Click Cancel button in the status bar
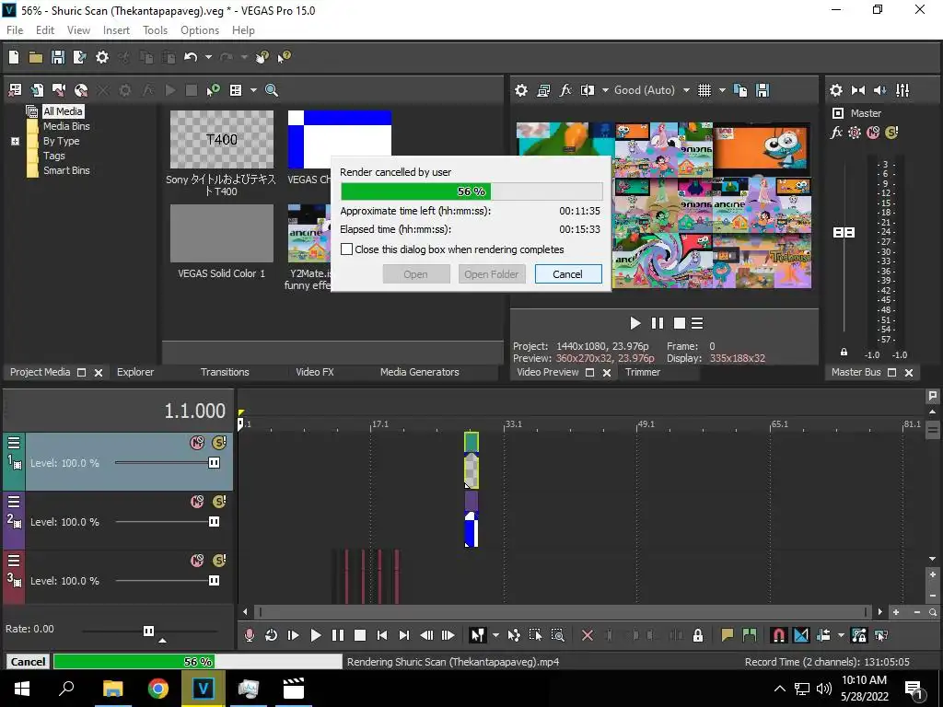Screen dimensions: 943x707 click(29, 662)
